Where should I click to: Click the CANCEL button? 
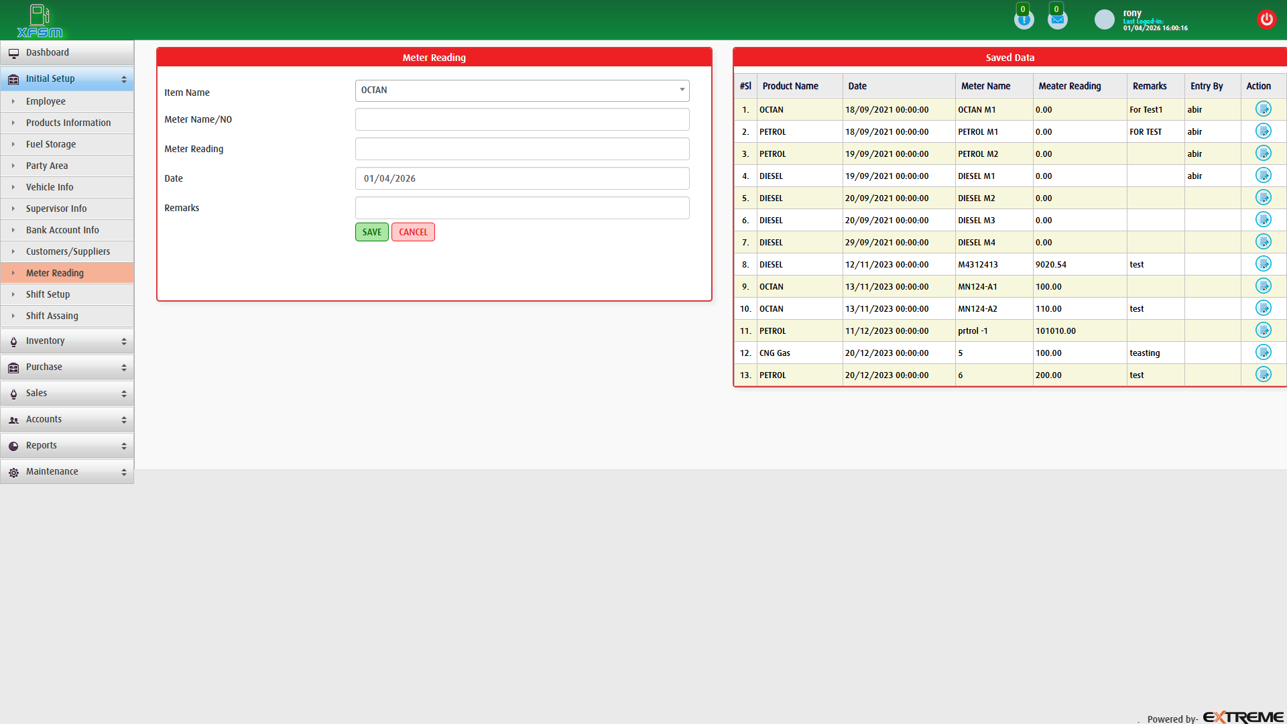click(413, 231)
